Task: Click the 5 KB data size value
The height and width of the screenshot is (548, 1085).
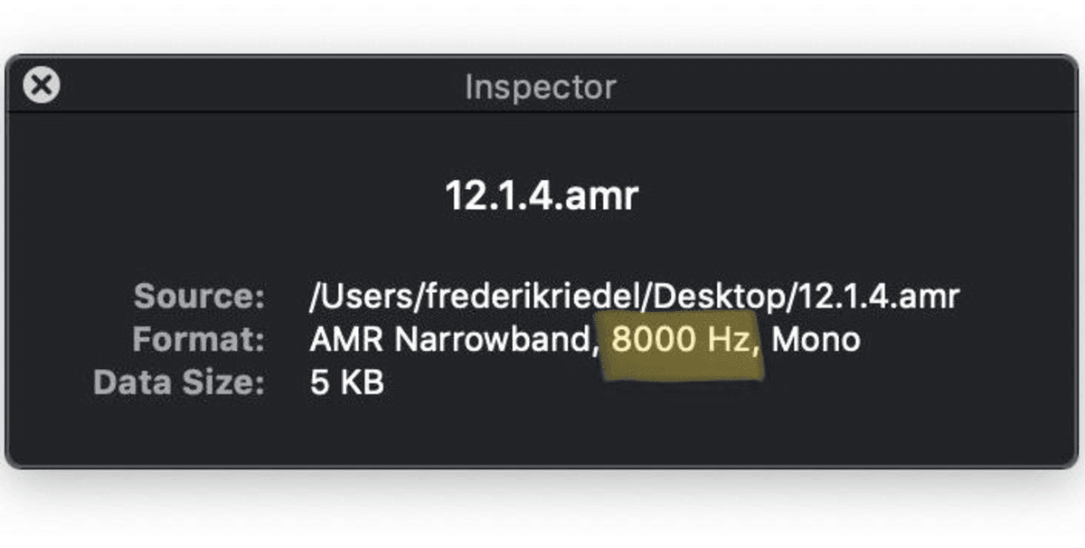Action: point(347,383)
